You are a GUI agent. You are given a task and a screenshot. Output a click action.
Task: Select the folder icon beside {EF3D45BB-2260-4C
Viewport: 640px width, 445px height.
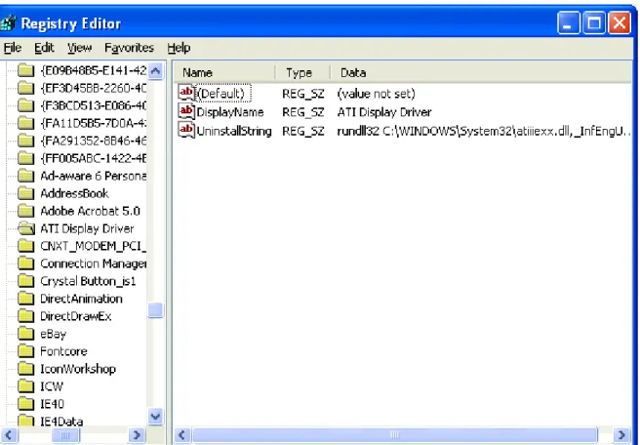click(x=26, y=88)
